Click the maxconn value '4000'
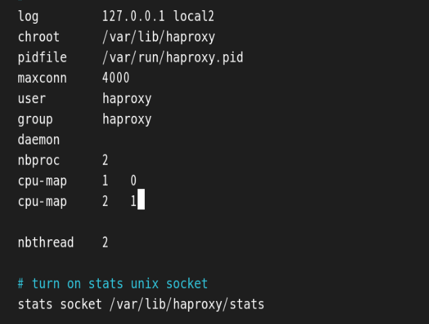 tap(116, 78)
